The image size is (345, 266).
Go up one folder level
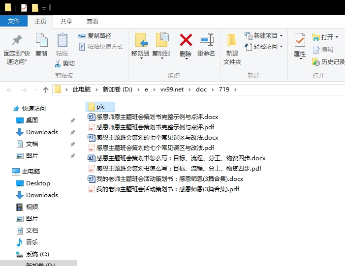click(x=46, y=89)
